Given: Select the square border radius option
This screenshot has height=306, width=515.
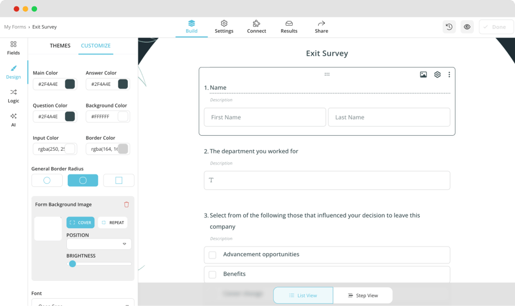Looking at the screenshot, I should pos(118,181).
